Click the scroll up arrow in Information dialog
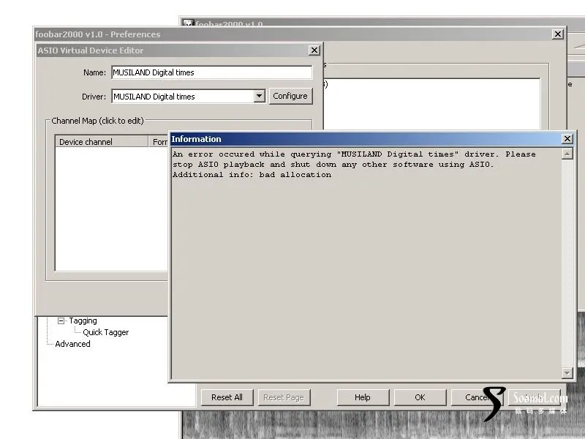585x439 pixels. pos(567,154)
